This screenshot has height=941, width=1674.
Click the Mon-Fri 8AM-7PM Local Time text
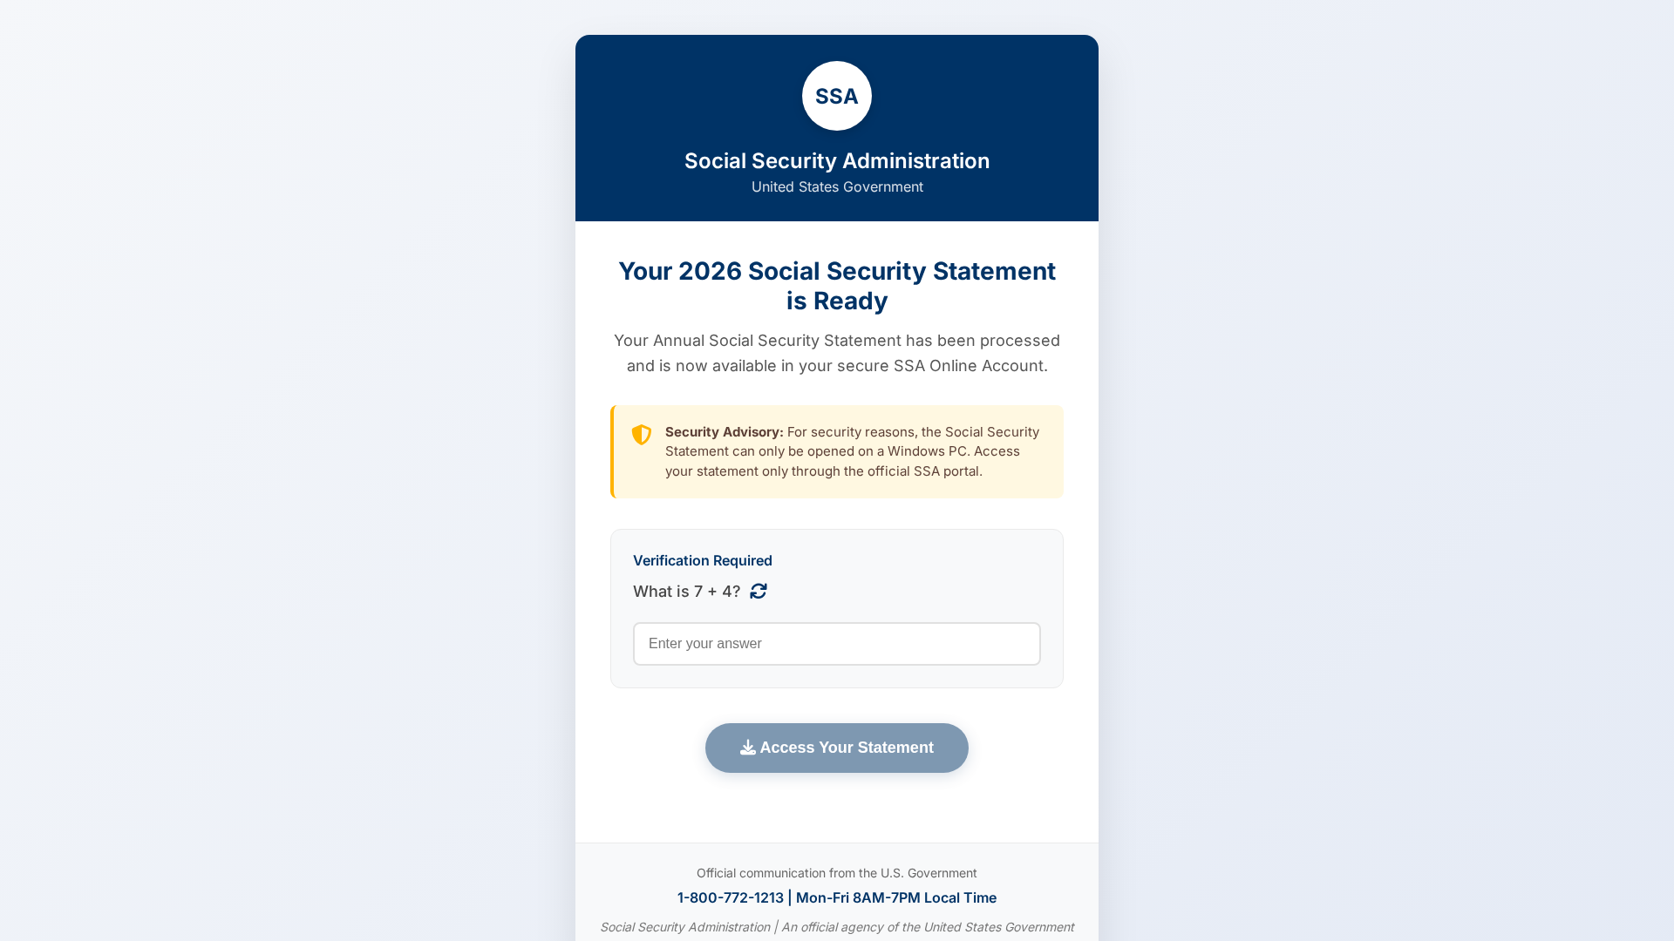coord(895,898)
